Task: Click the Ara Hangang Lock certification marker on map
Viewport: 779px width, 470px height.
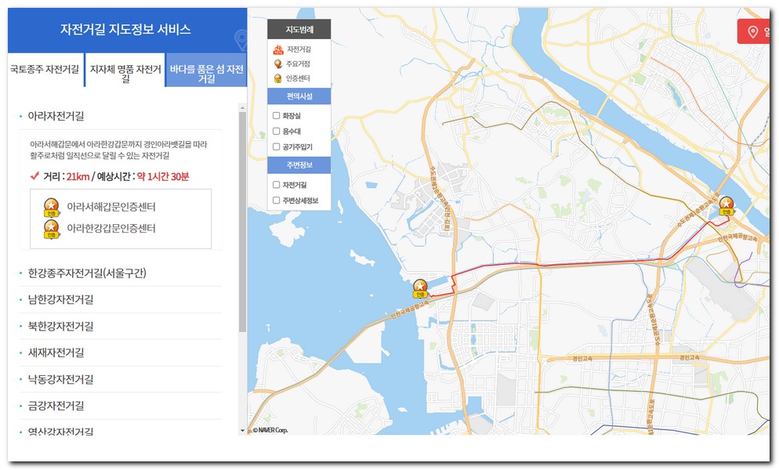Action: 726,205
